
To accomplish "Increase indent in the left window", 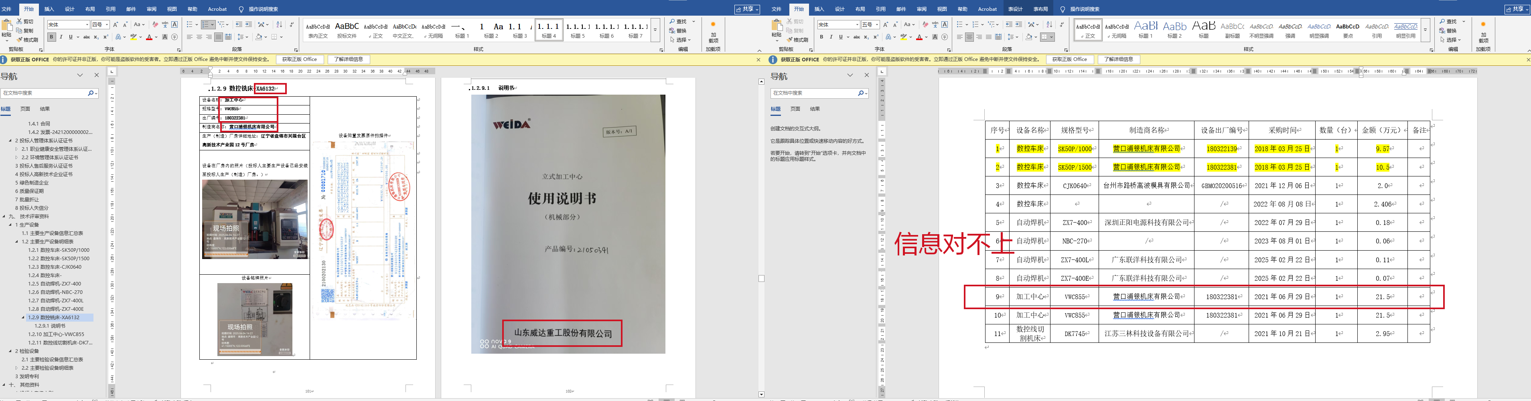I will pos(248,24).
